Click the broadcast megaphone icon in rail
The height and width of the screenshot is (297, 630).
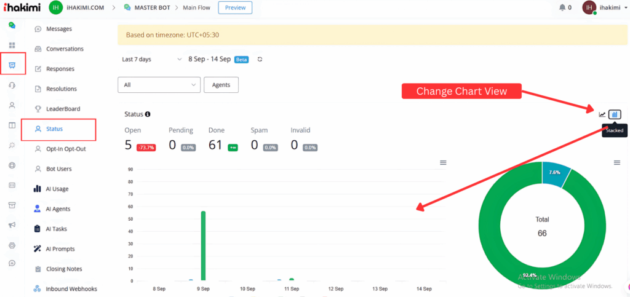tap(12, 225)
